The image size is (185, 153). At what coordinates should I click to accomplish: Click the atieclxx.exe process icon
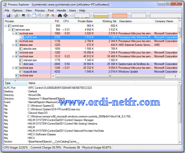click(21, 49)
